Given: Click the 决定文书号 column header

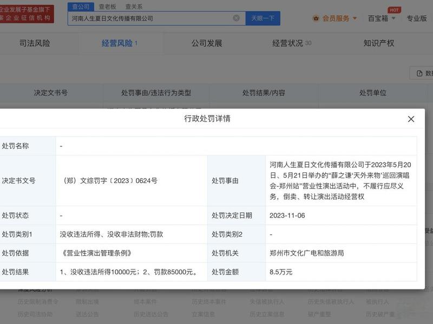Looking at the screenshot, I should [x=50, y=93].
